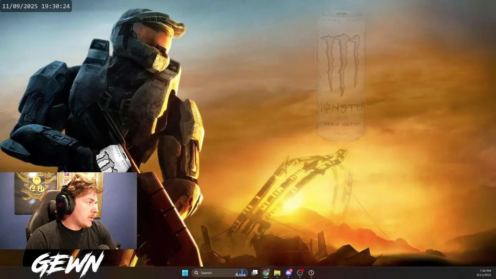Open File Explorer from the taskbar

pyautogui.click(x=277, y=273)
